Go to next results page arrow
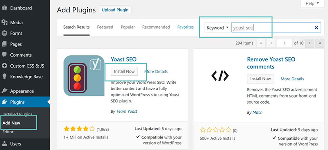The width and height of the screenshot is (328, 150). 310,43
